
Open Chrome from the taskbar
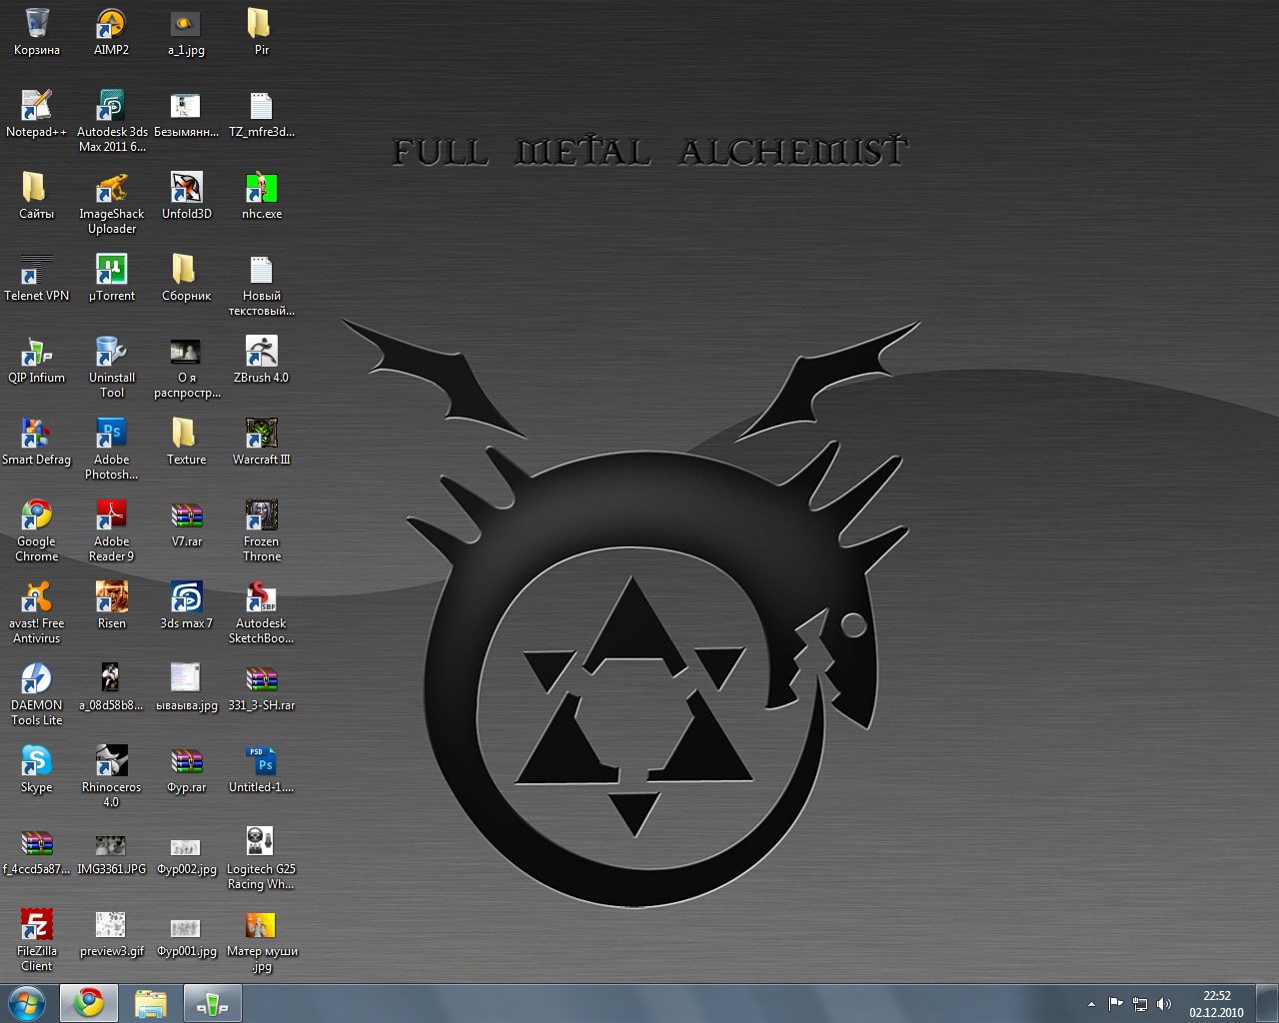[x=89, y=1003]
